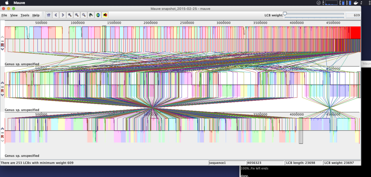This screenshot has height=177, width=371.
Task: Click bottom genome's 'Genus sp. unspecified' label
Action: [x=22, y=156]
